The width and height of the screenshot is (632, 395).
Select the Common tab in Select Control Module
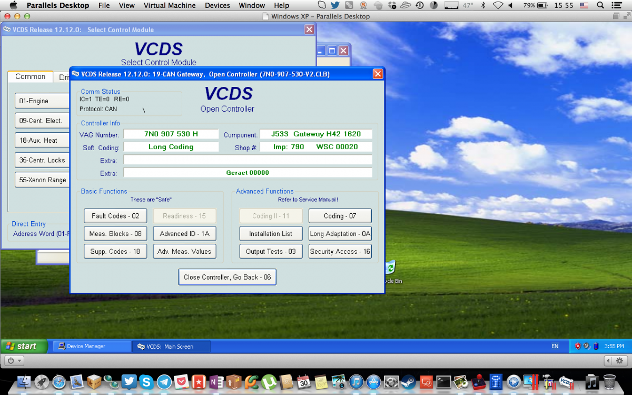click(x=31, y=77)
